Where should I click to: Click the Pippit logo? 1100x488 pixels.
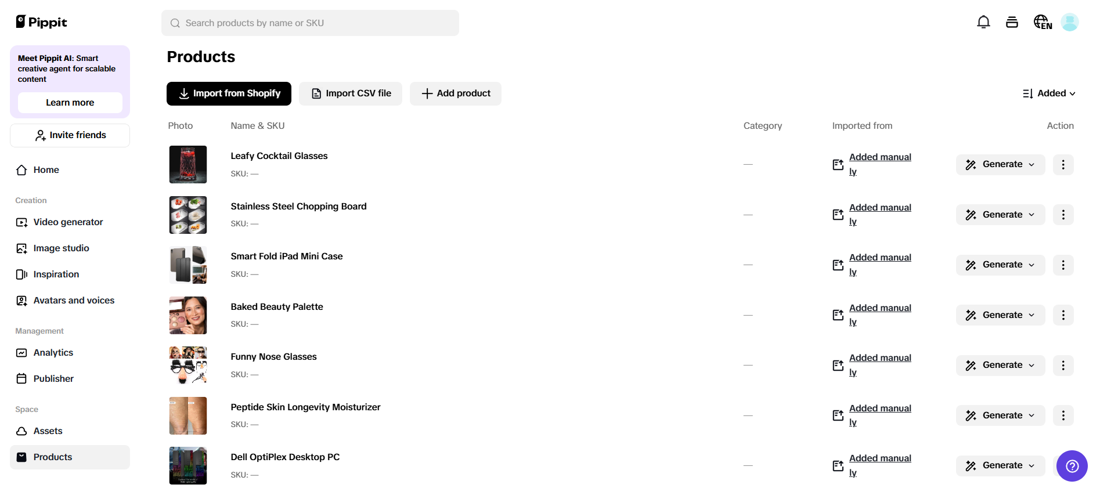[x=41, y=21]
